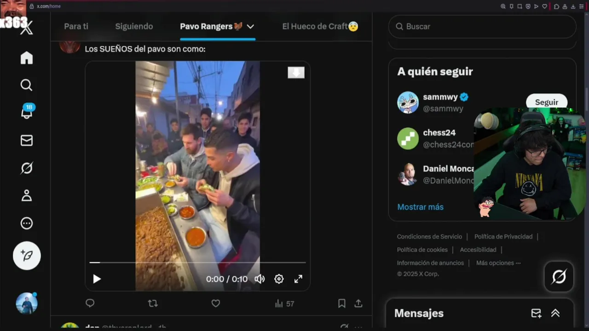The height and width of the screenshot is (331, 589).
Task: Like the post with the heart icon
Action: pyautogui.click(x=216, y=303)
